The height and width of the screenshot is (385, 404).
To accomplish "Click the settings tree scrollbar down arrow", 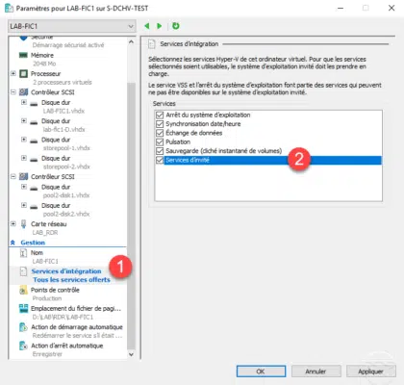I will pyautogui.click(x=131, y=354).
